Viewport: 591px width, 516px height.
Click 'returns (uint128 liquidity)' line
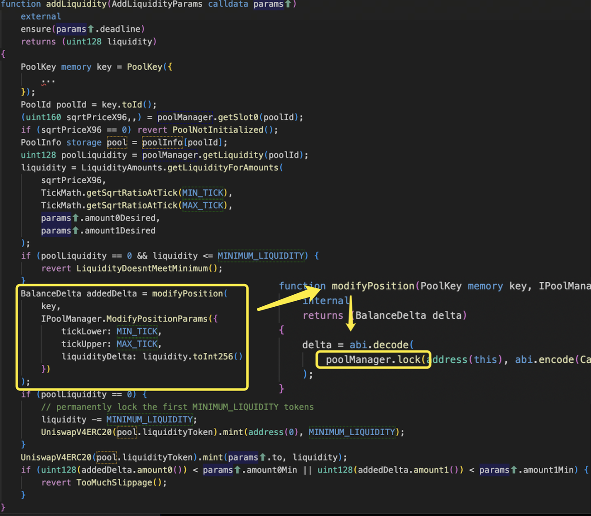[x=89, y=42]
